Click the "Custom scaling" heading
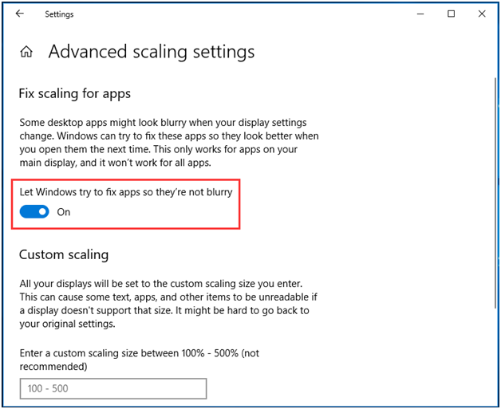Viewport: 501px width, 409px height. click(x=64, y=255)
